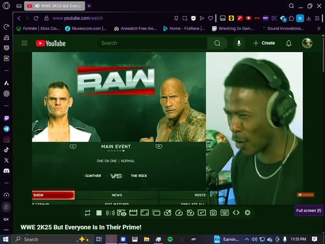
Task: Open keyboard shortcuts icon in enhancer toolbar
Action: (224, 213)
